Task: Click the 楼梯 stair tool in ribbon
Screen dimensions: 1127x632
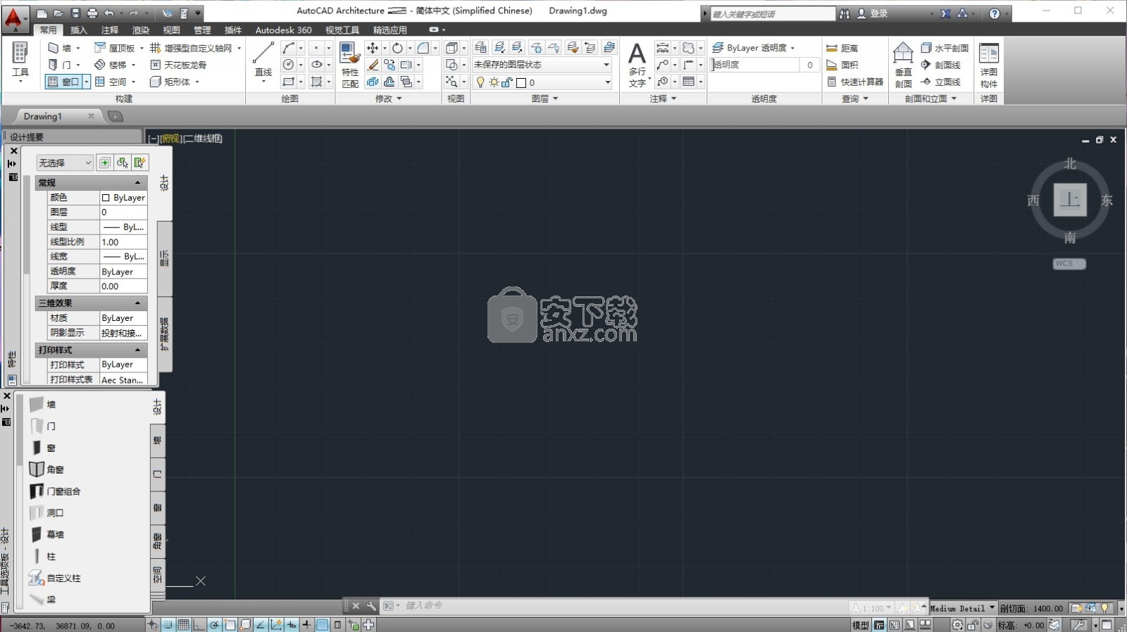Action: click(111, 65)
